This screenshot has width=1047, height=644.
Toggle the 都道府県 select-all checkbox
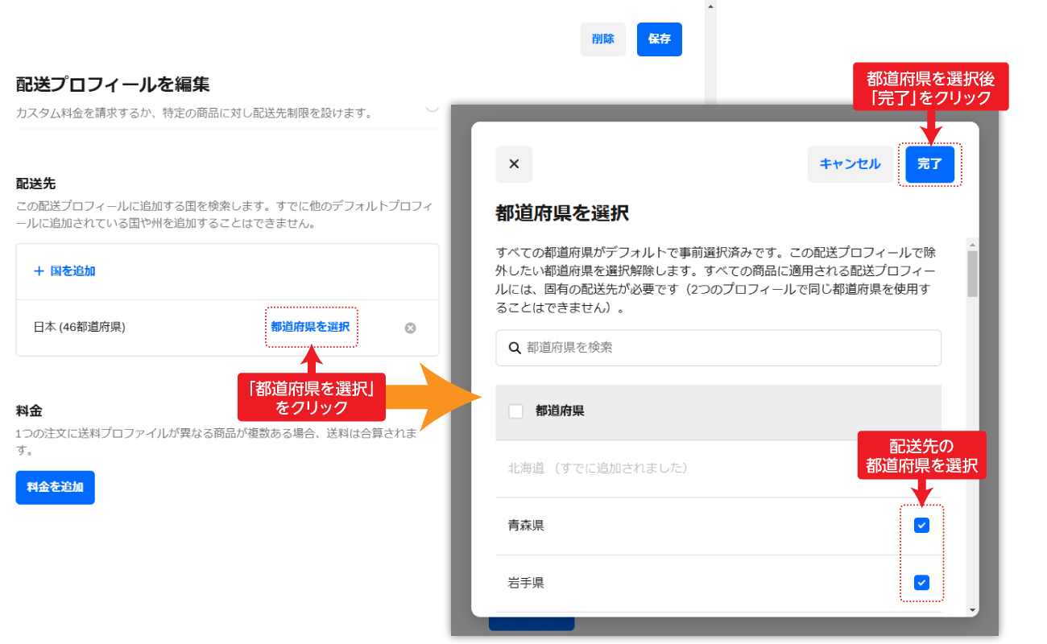click(x=515, y=412)
